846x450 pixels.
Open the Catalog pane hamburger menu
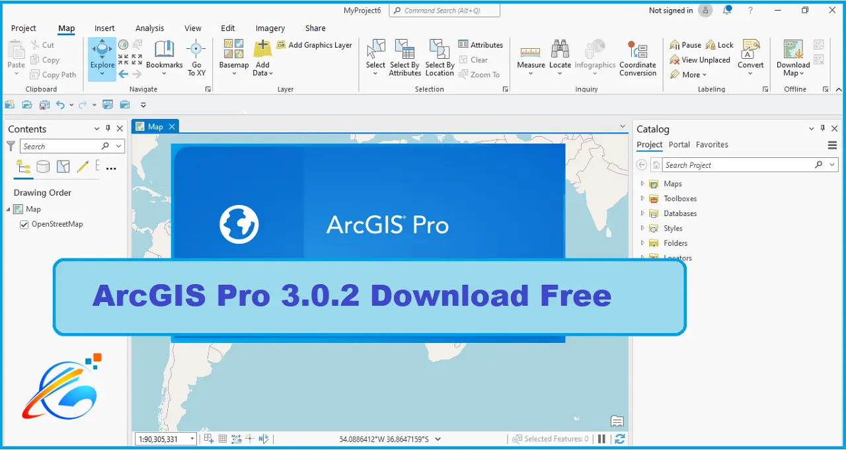tap(832, 145)
